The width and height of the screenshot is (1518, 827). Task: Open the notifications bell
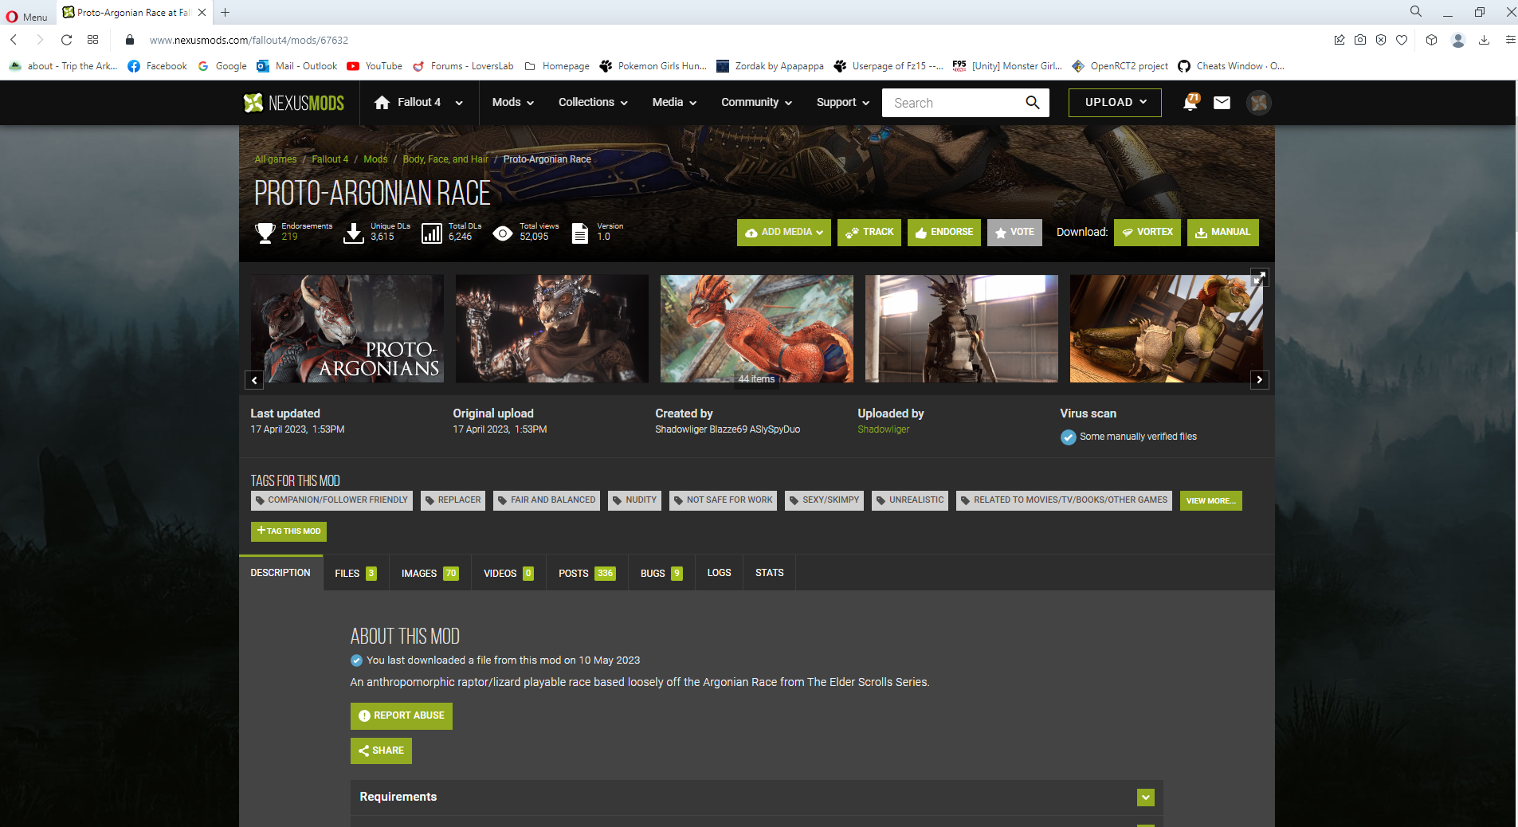(1190, 102)
